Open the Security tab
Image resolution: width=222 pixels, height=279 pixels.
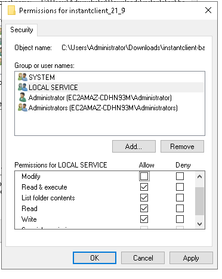coord(21,30)
